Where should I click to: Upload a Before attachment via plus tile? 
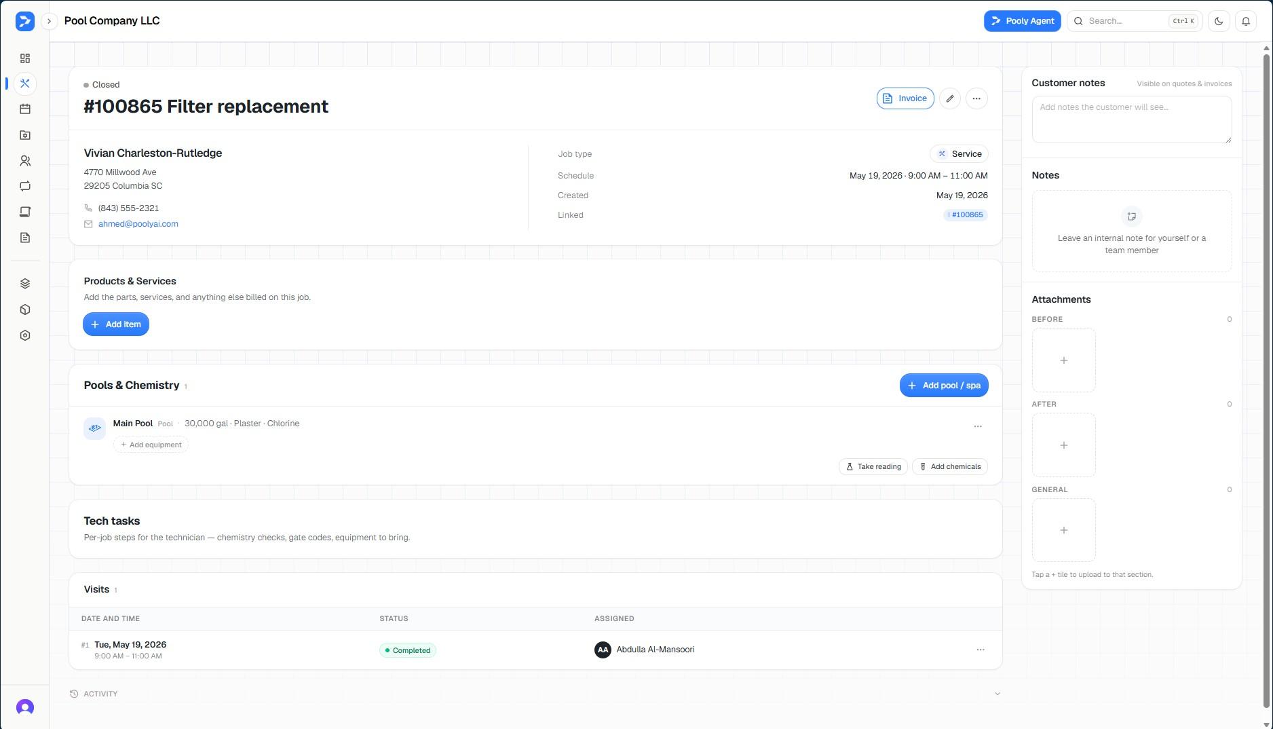coord(1064,360)
